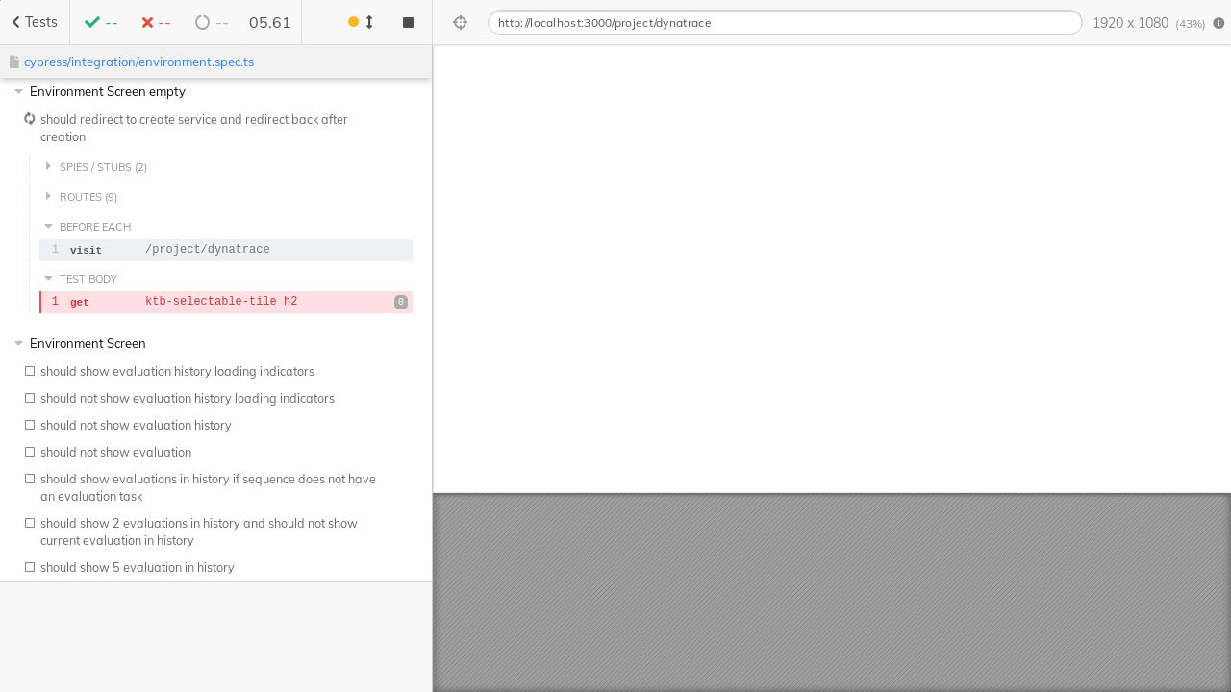Collapse the Environment Screen suite
This screenshot has height=692, width=1231.
point(17,342)
